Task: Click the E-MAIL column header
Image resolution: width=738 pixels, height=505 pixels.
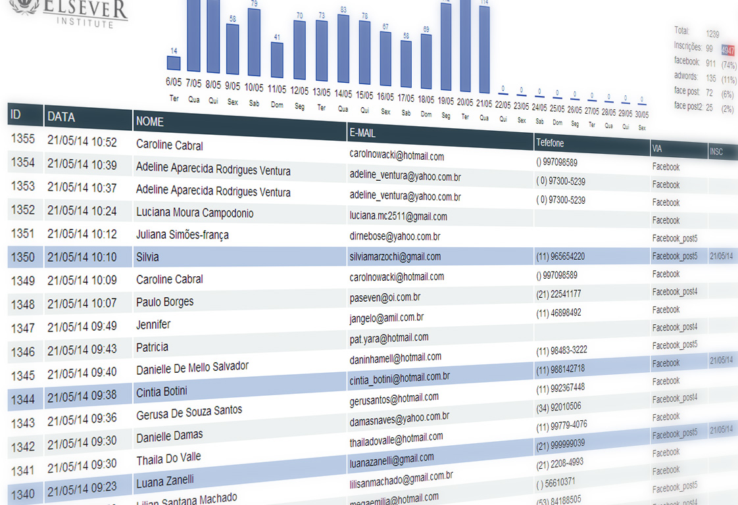Action: (362, 133)
